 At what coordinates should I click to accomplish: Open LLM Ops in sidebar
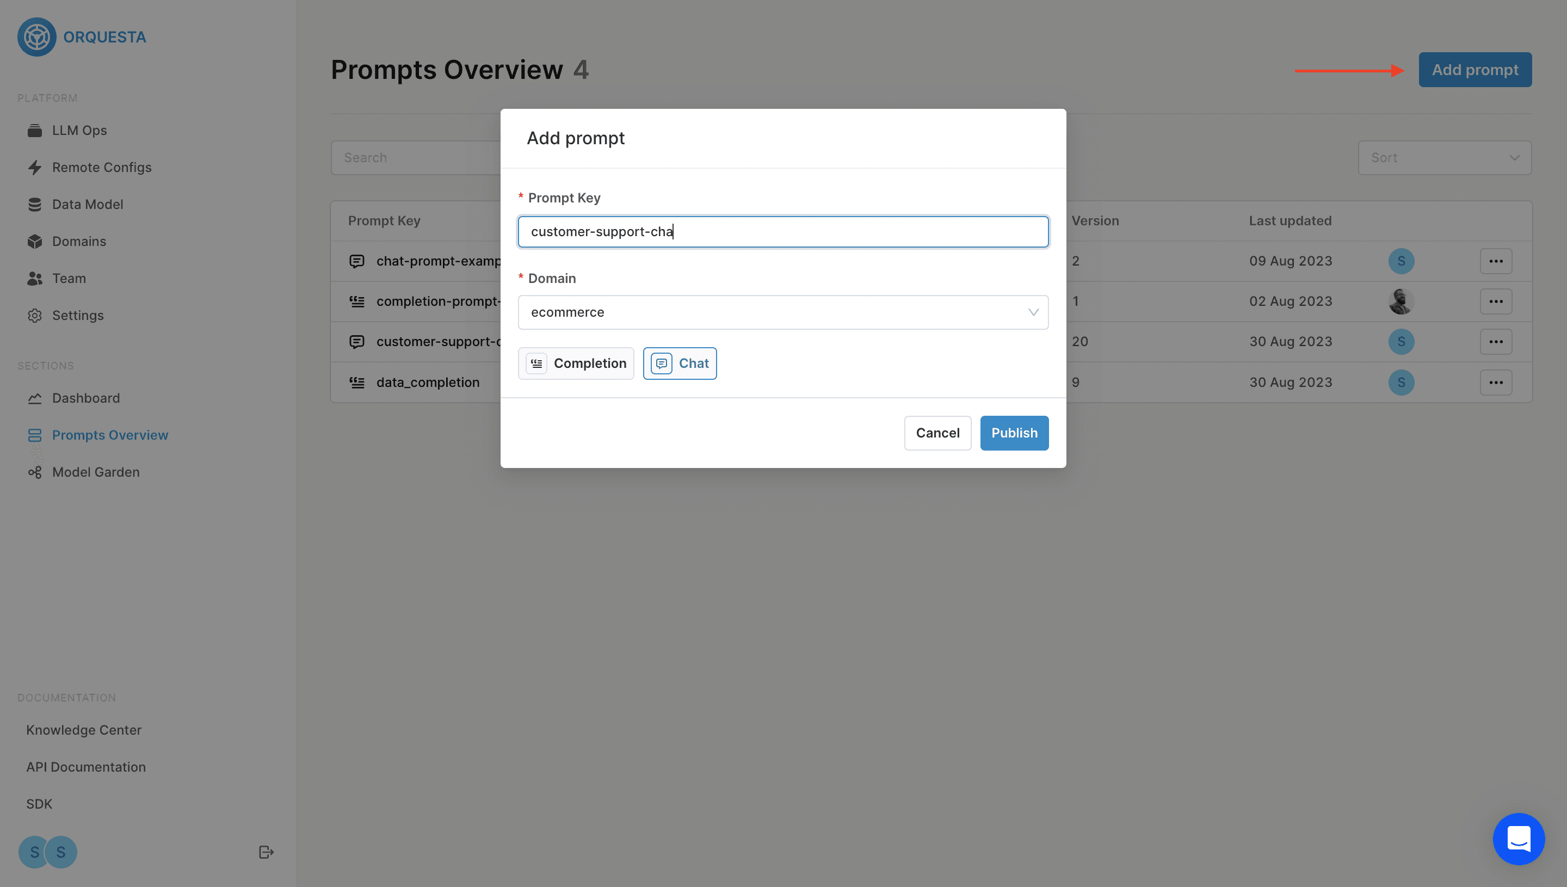point(79,131)
